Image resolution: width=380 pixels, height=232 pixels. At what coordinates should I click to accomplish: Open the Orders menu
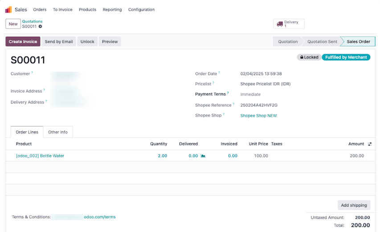point(40,10)
